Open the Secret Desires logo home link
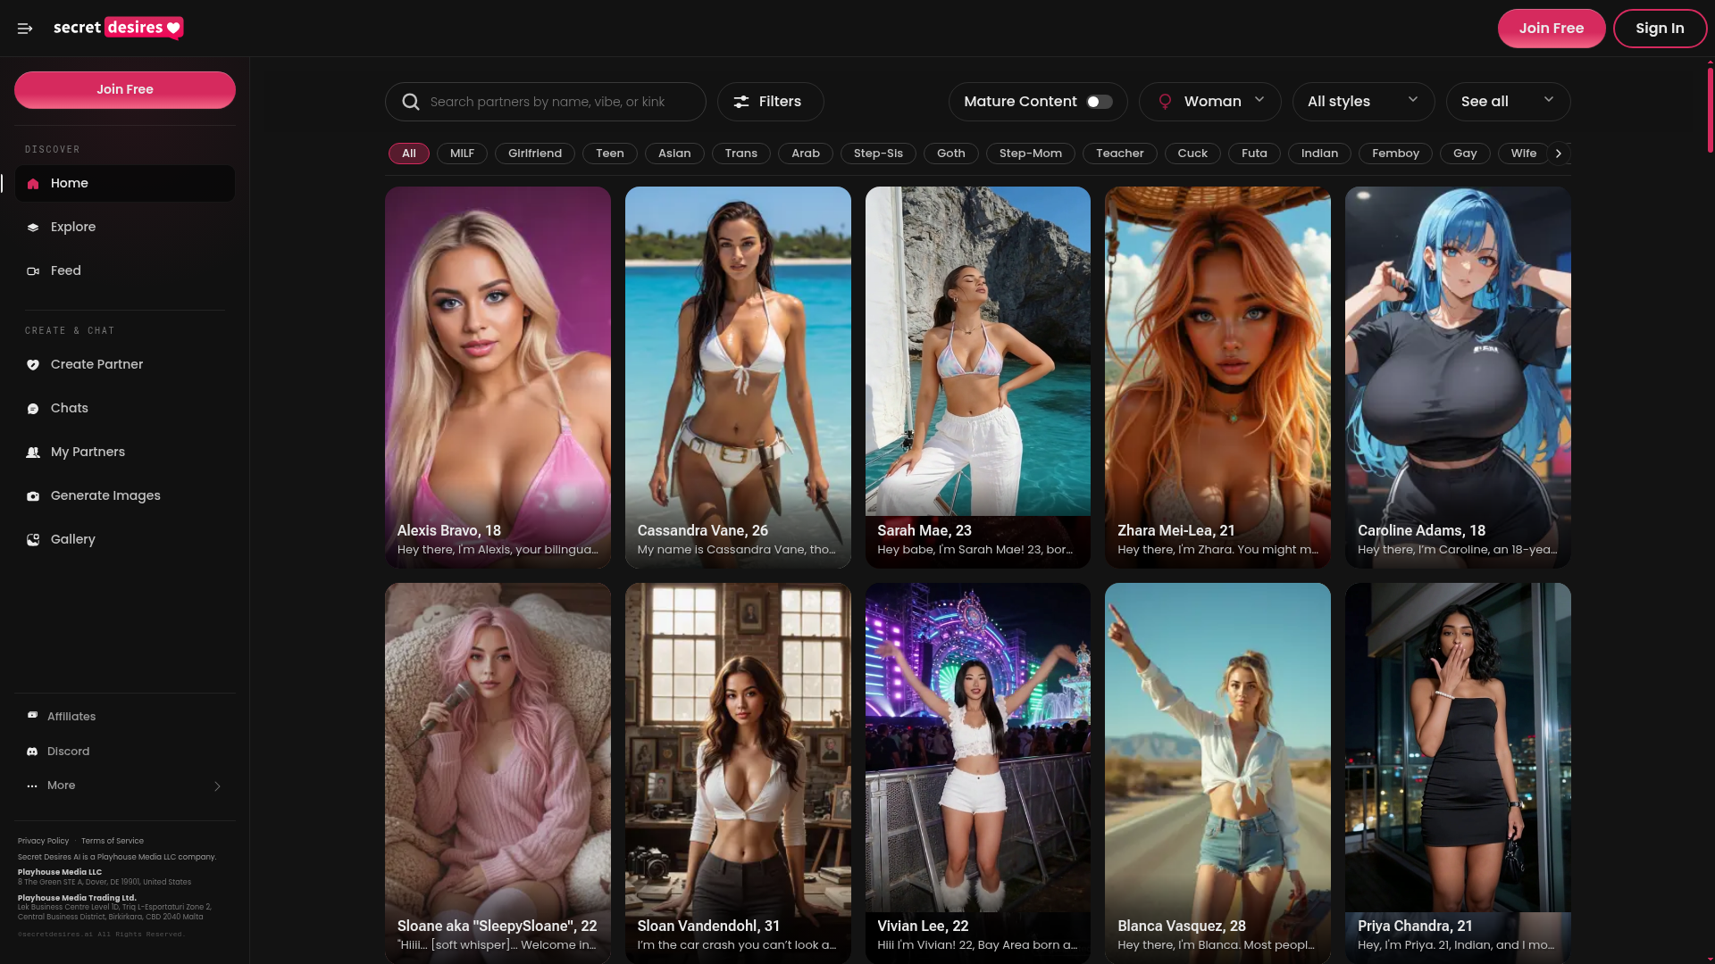Screen dimensions: 1715x964 point(119,28)
